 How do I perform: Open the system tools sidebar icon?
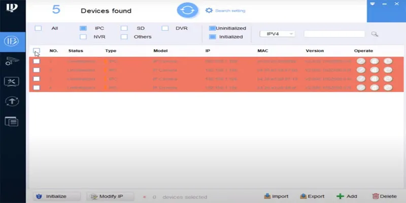pos(11,81)
